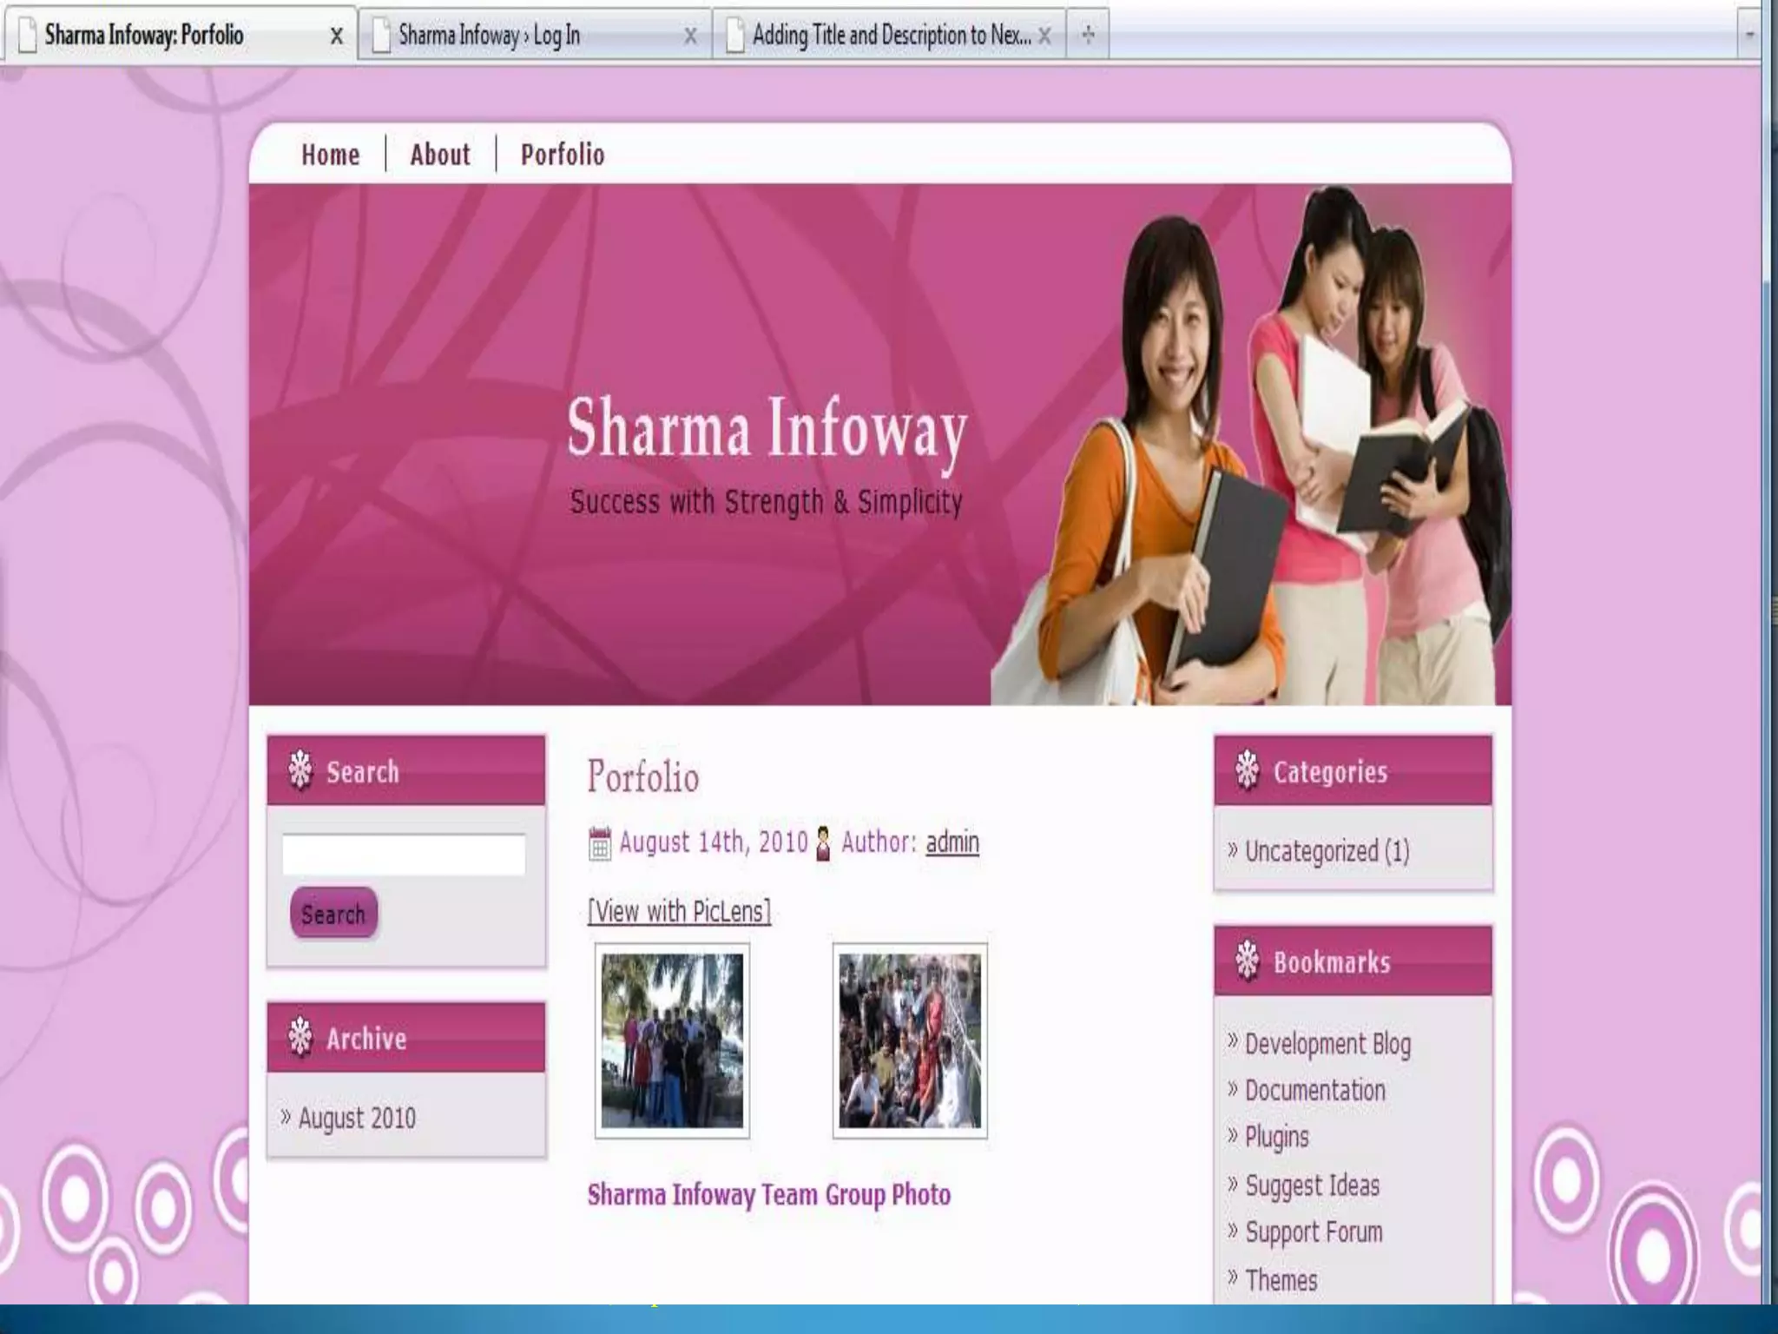Click the author person icon

823,842
